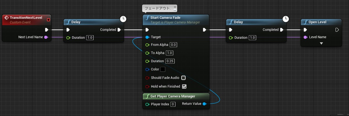Expand the Open Level node's advanced arrow

pos(321,43)
